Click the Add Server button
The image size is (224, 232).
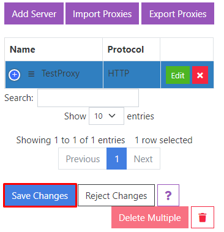(34, 13)
